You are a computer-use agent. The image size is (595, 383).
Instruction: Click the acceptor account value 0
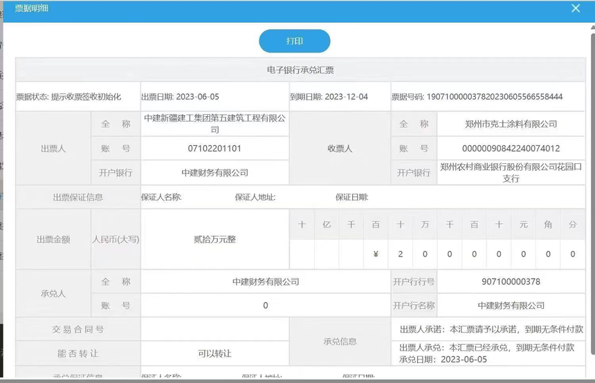click(x=266, y=306)
